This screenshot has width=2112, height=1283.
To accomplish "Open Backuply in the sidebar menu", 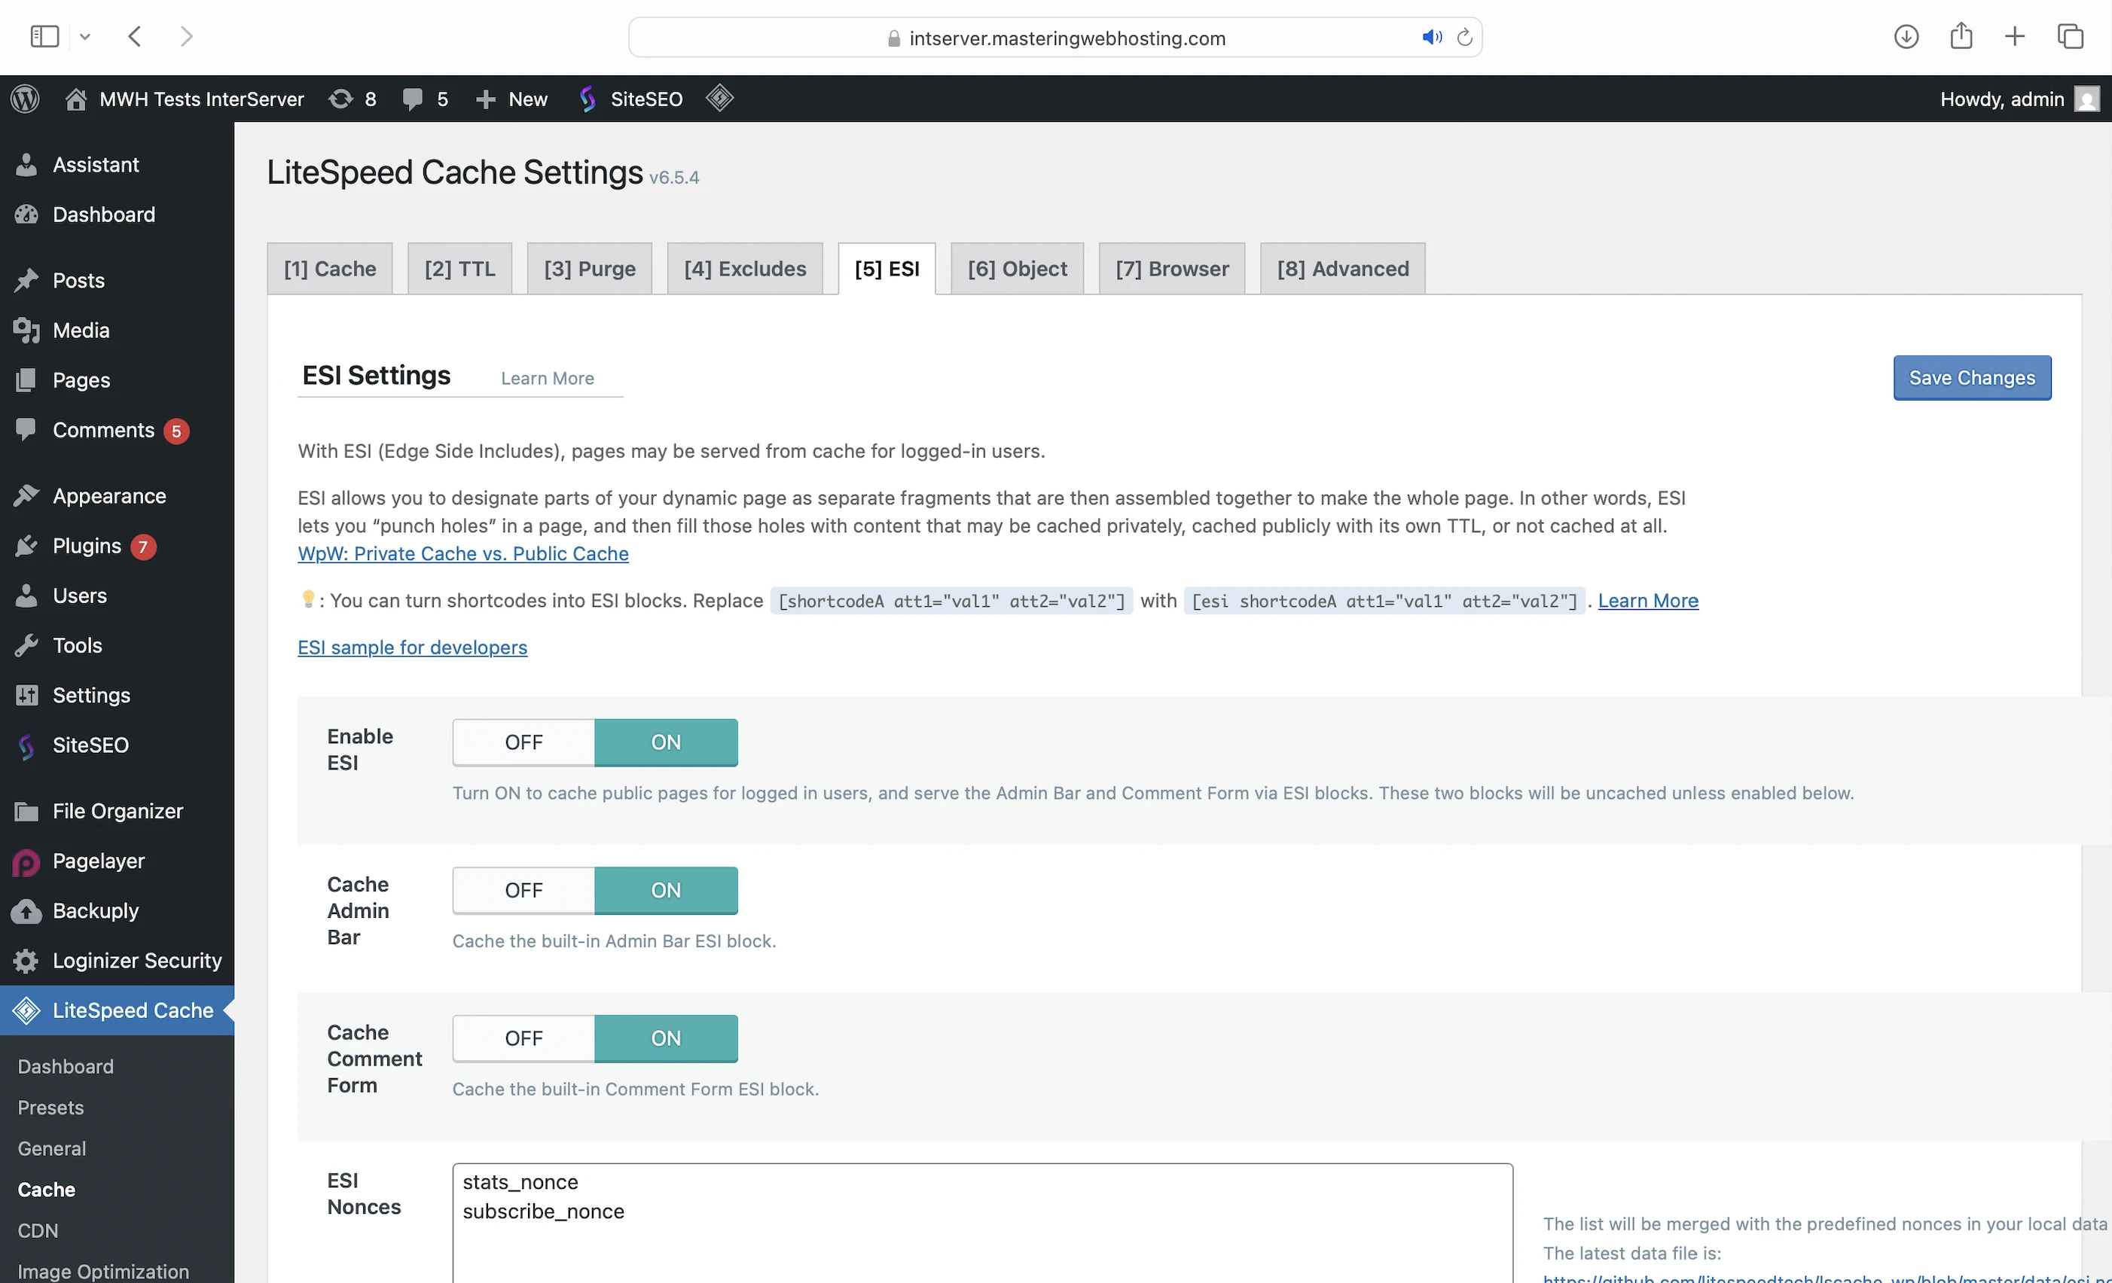I will click(x=95, y=910).
